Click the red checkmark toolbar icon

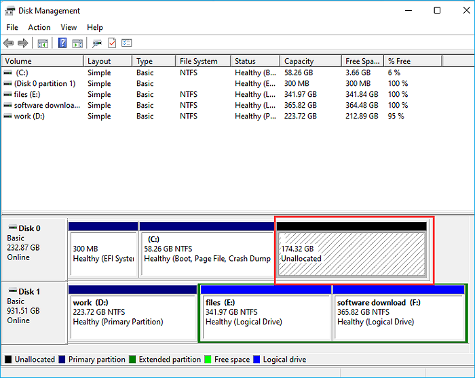[x=112, y=43]
